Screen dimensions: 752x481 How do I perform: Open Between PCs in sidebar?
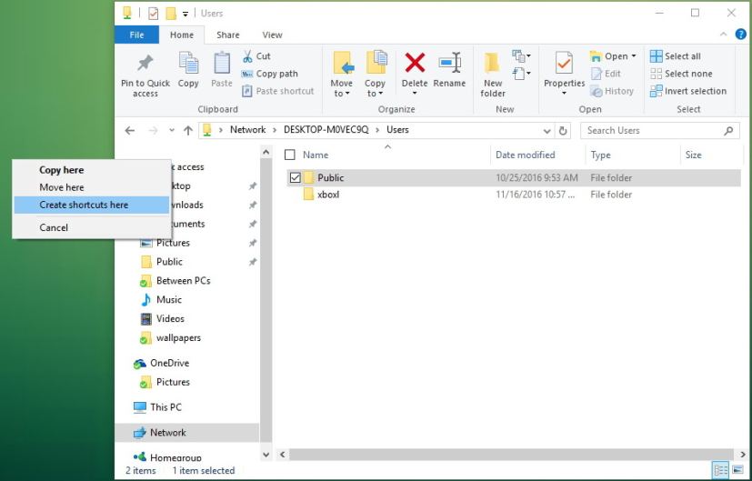click(x=183, y=281)
